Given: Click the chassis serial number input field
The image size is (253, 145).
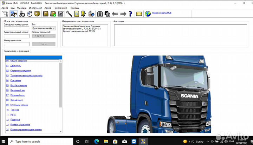Looking at the screenshot, I should click(17, 28).
